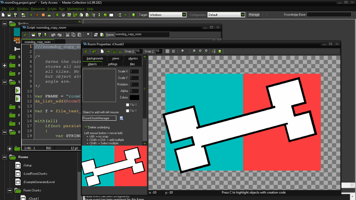Select the roomdog_copy_room script tab
The width and height of the screenshot is (356, 200).
point(38,42)
